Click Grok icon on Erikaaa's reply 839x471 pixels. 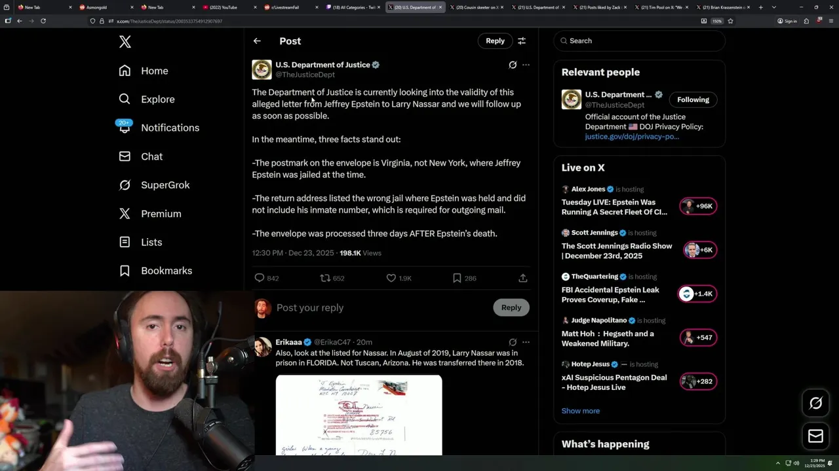513,342
